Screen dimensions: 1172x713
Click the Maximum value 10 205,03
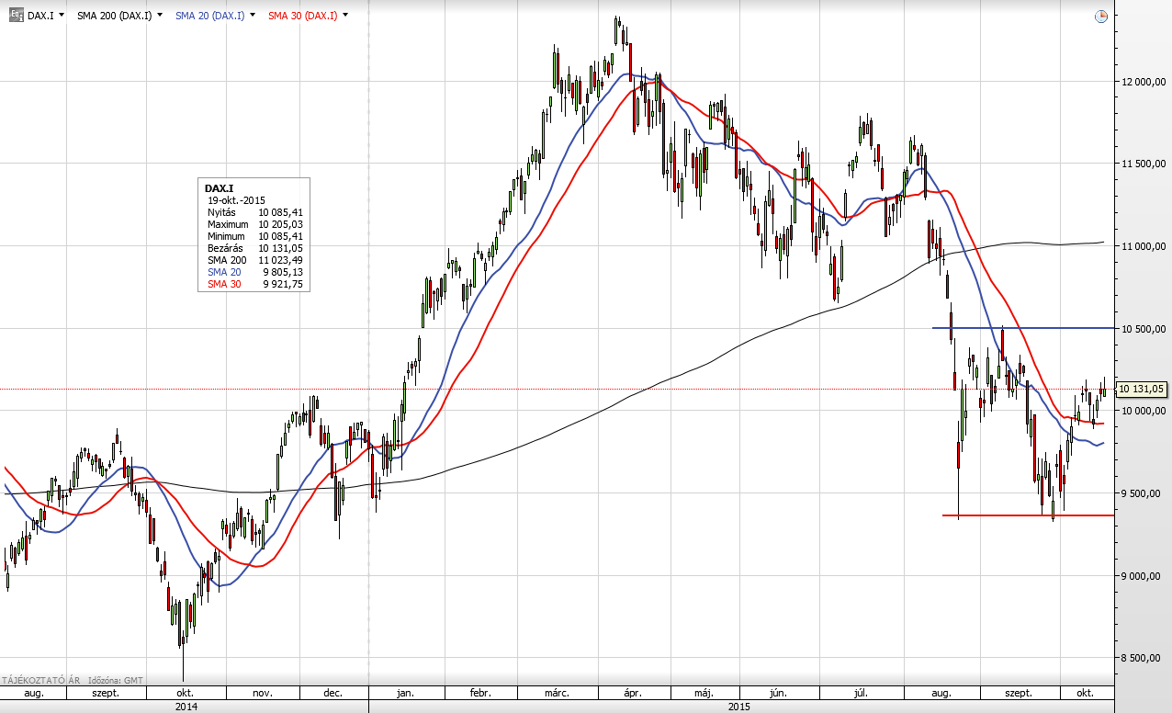pos(280,224)
